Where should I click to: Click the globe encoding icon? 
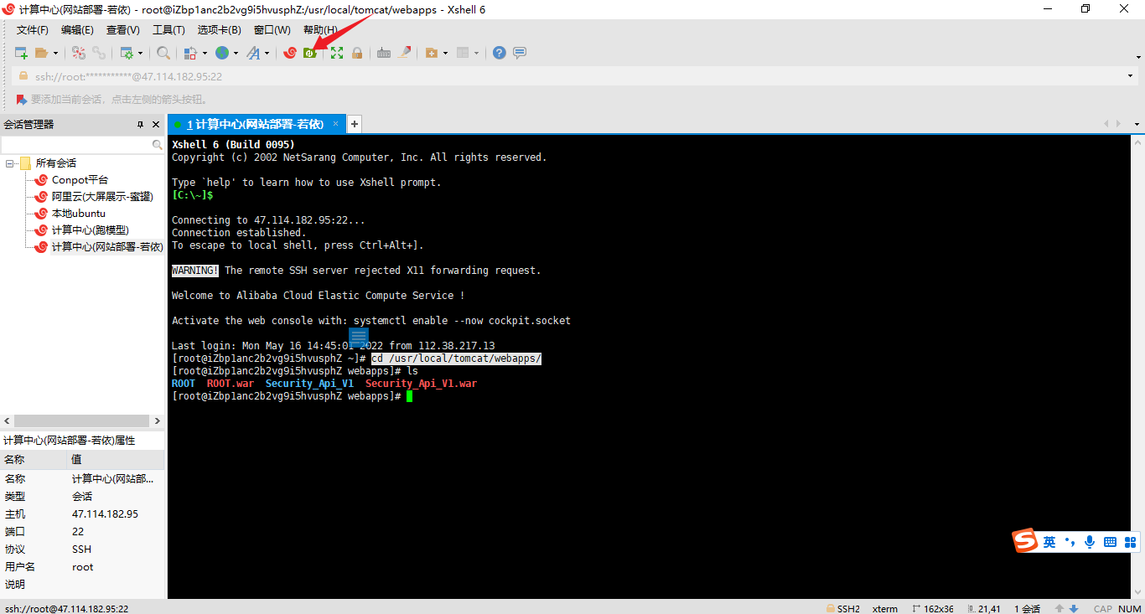coord(222,53)
